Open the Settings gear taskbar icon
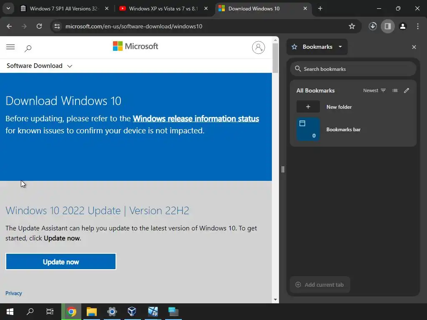Viewport: 427px width, 320px height. (112, 312)
